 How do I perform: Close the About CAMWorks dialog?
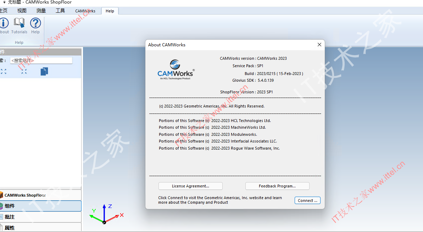click(319, 45)
